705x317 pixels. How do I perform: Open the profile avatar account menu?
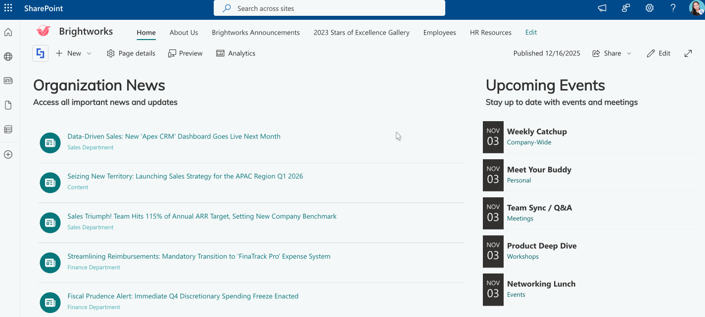[x=695, y=8]
